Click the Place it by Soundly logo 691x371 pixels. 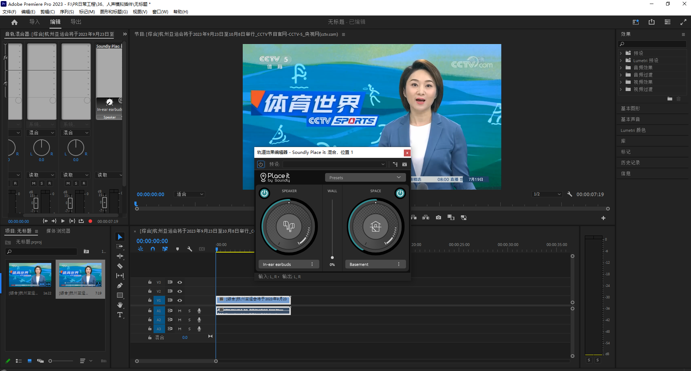[x=275, y=177]
